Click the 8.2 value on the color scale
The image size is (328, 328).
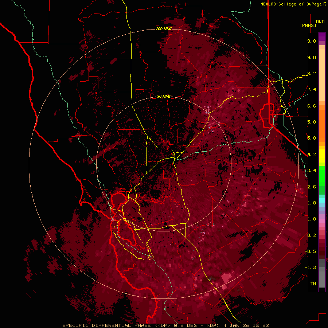(312, 73)
